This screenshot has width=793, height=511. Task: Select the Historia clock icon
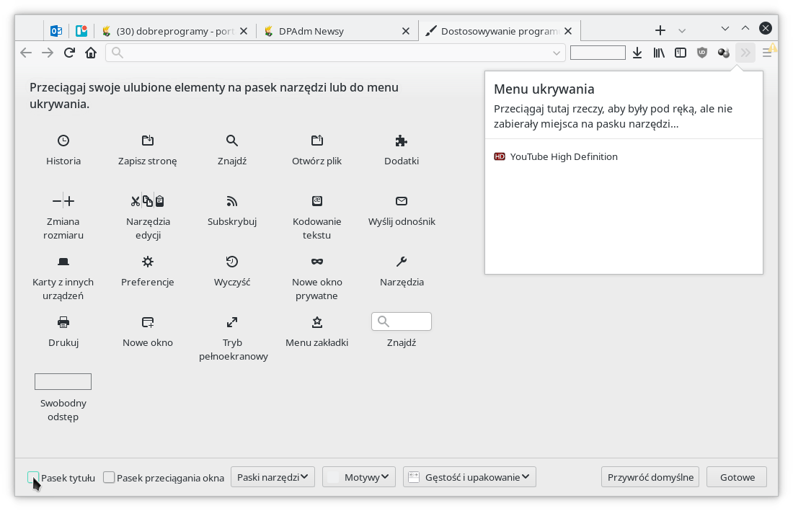click(x=63, y=141)
